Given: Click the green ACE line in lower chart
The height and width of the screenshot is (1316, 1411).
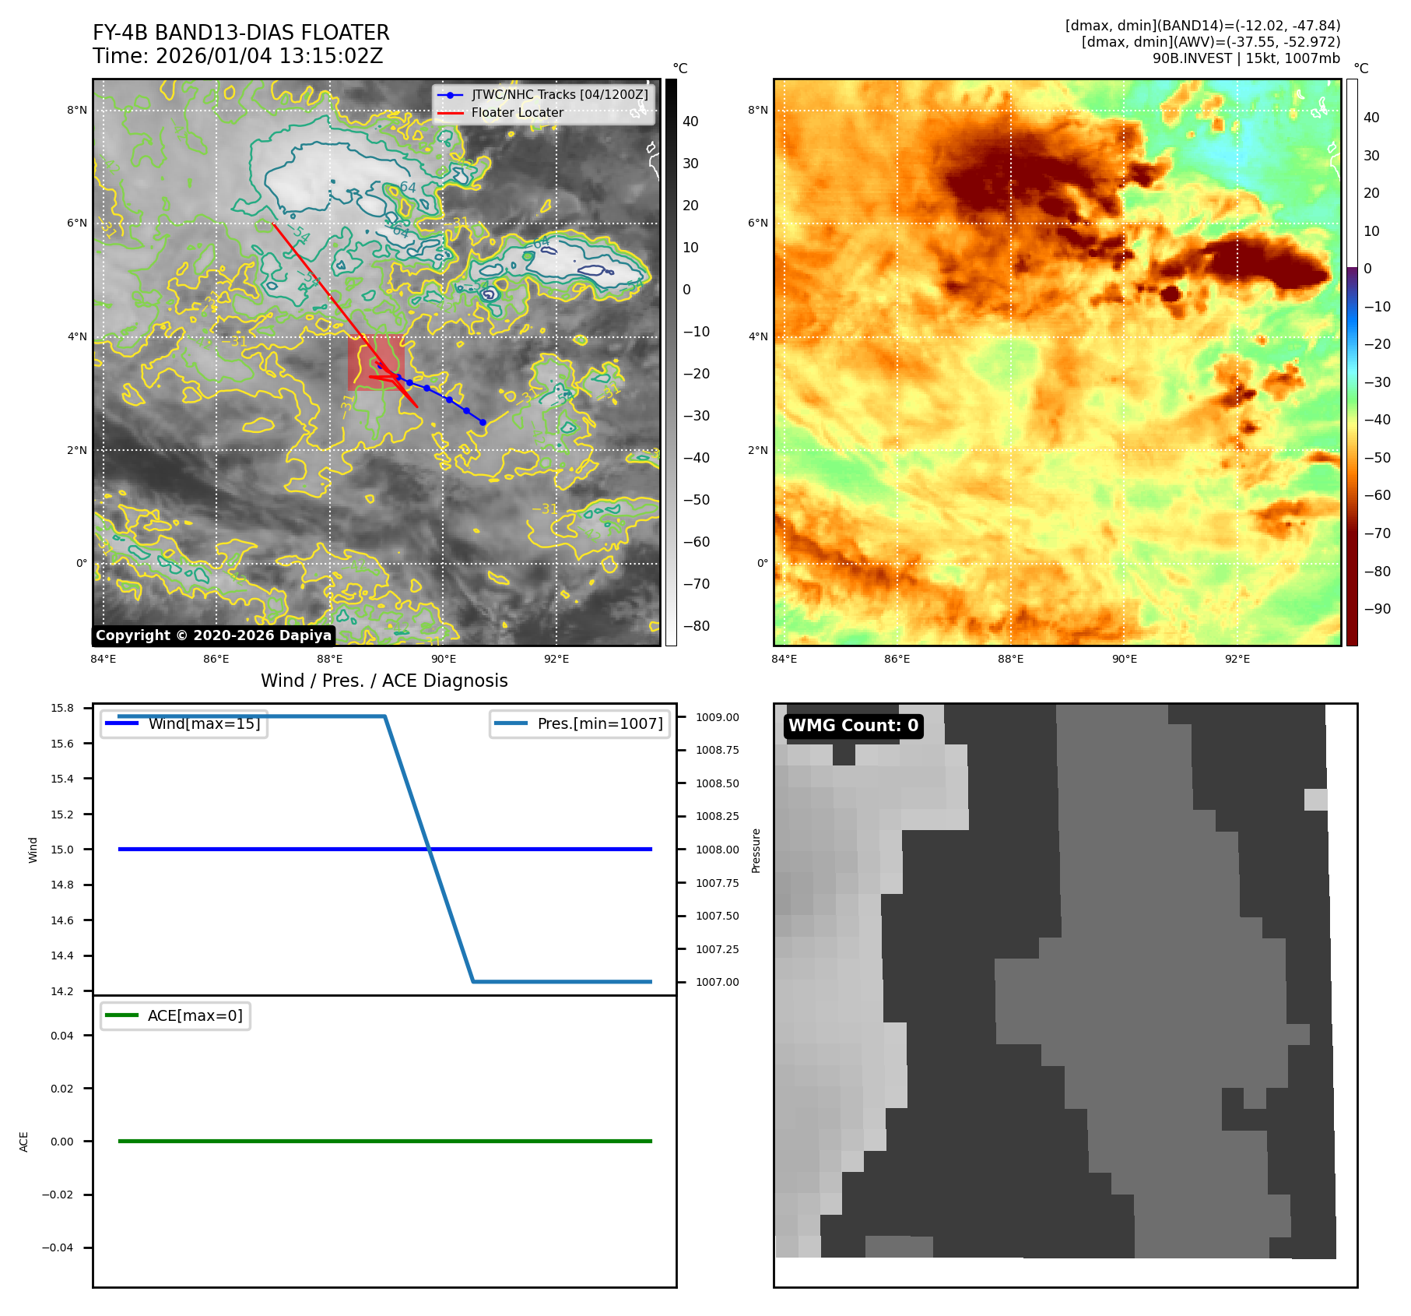Looking at the screenshot, I should pyautogui.click(x=384, y=1141).
